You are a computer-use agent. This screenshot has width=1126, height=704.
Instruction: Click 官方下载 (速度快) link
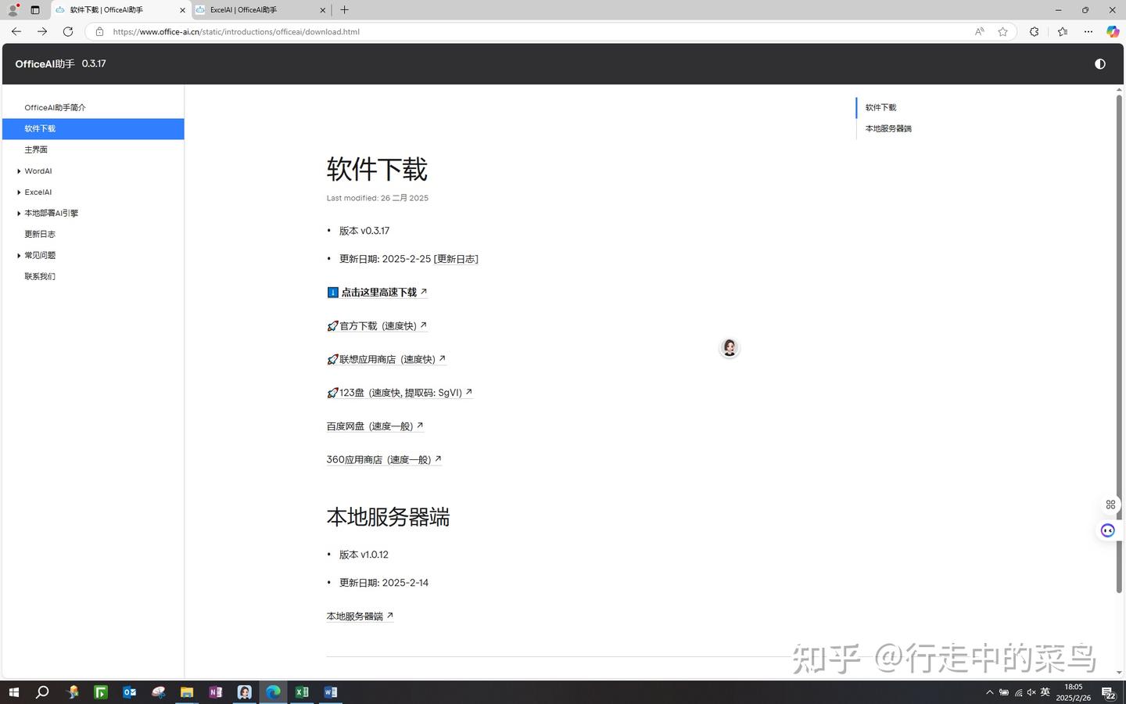pyautogui.click(x=378, y=326)
